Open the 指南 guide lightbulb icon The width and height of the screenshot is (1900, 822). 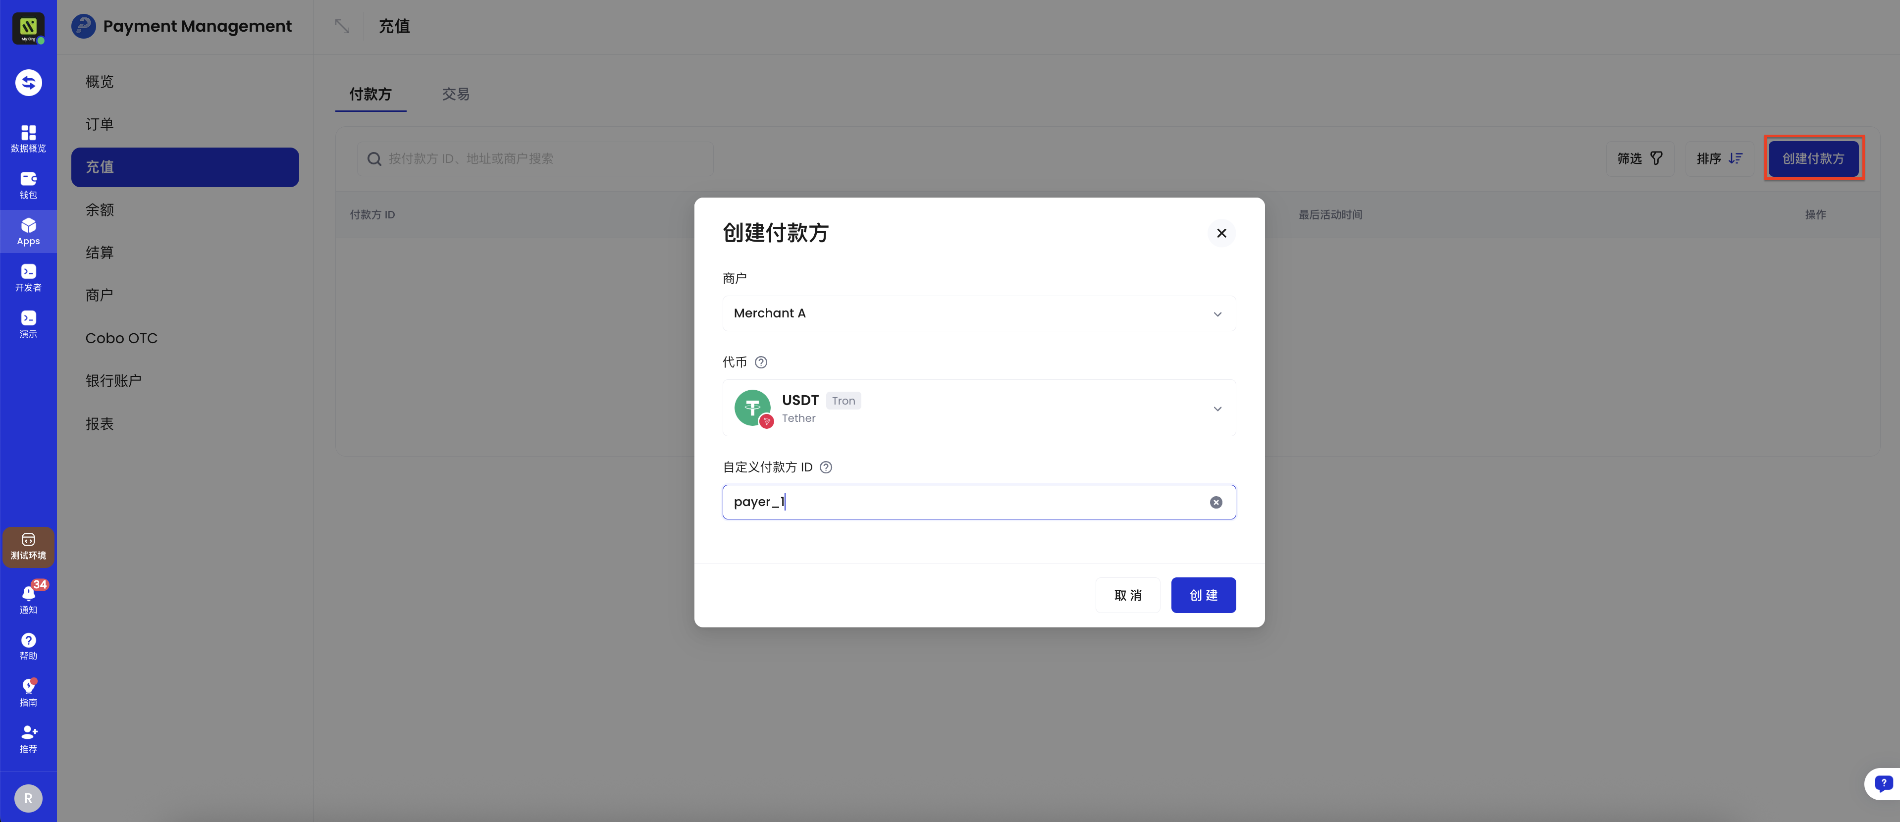(x=28, y=691)
